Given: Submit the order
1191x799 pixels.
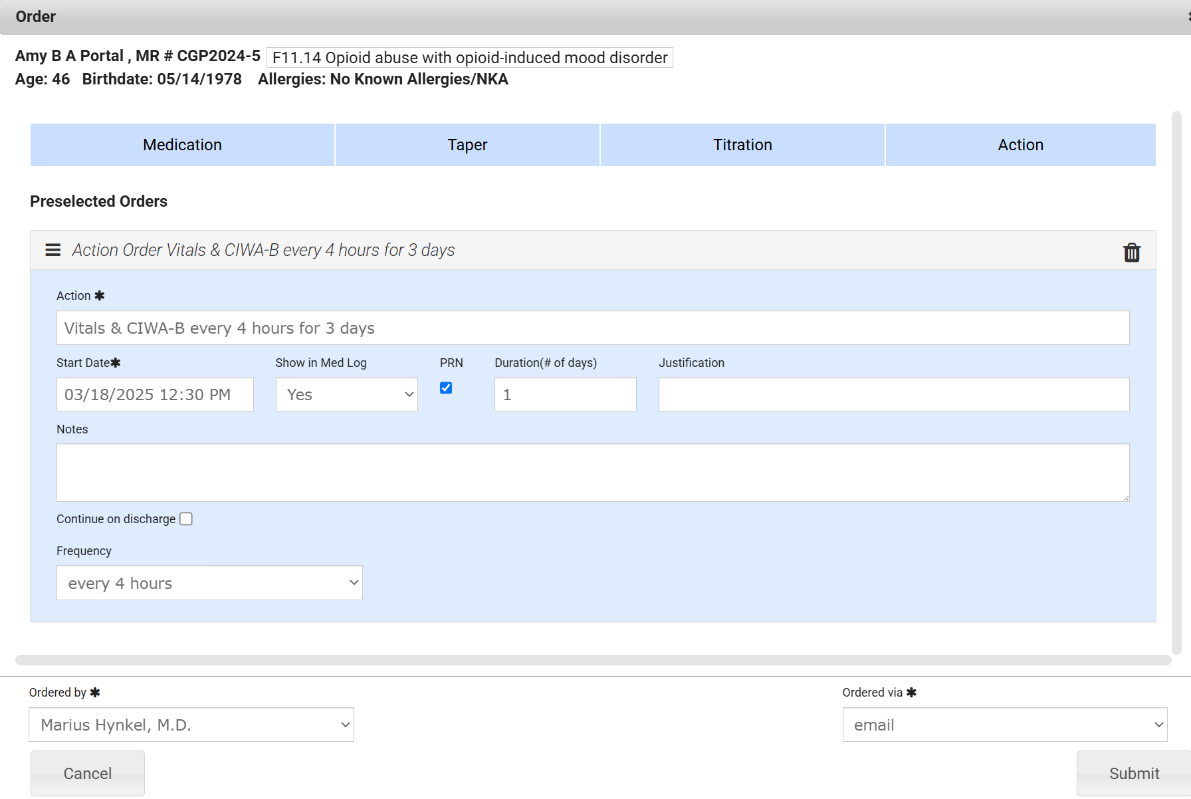Looking at the screenshot, I should click(x=1133, y=773).
